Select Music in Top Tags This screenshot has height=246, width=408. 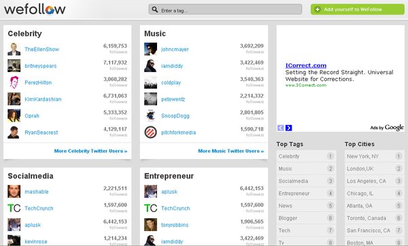point(306,169)
